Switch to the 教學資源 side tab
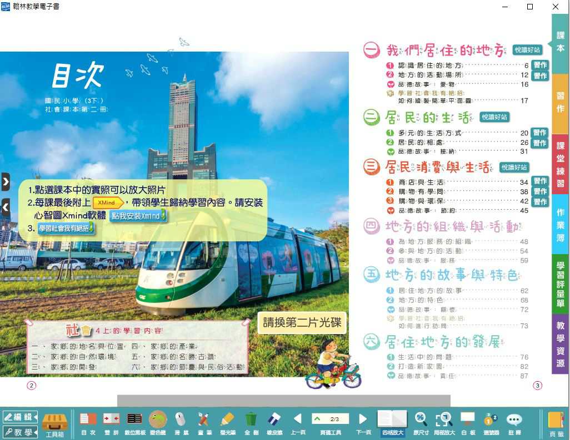 click(x=560, y=344)
